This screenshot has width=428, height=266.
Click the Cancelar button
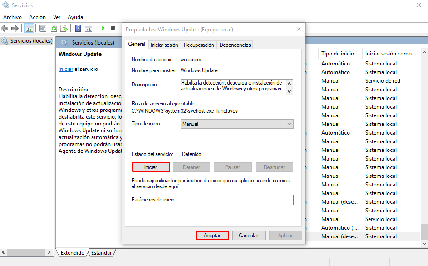pyautogui.click(x=248, y=236)
